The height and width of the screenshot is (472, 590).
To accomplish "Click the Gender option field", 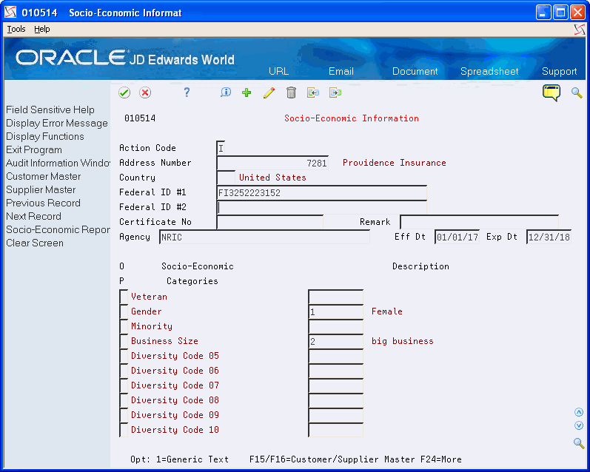I will [x=124, y=311].
